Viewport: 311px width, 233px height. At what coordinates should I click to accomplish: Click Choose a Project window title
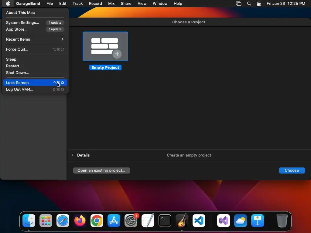(189, 22)
